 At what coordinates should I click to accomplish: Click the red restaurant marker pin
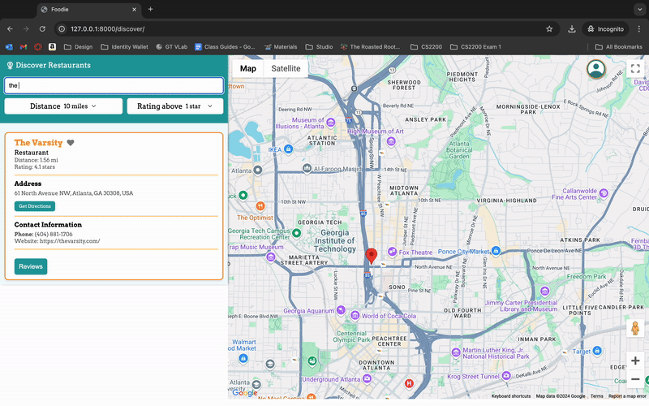[372, 256]
